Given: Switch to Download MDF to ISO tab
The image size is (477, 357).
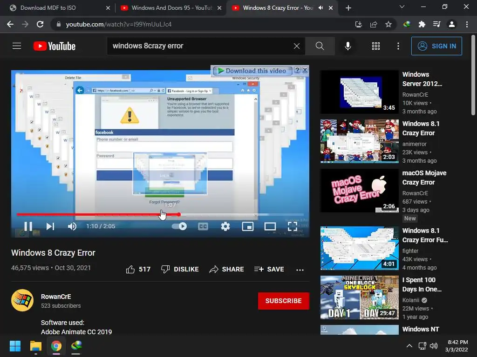Looking at the screenshot, I should [60, 8].
